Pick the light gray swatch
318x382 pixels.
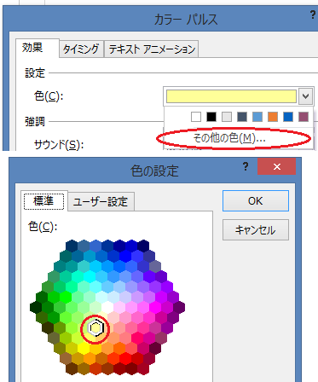click(227, 117)
